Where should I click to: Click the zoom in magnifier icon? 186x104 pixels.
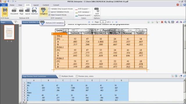point(165,22)
